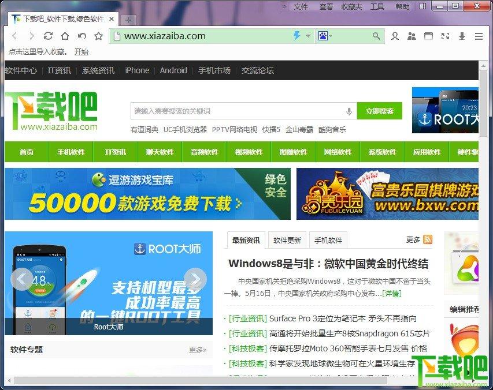This screenshot has width=493, height=390.
Task: Open the ROOT大师 phone ad thumbnail
Action: [x=445, y=110]
